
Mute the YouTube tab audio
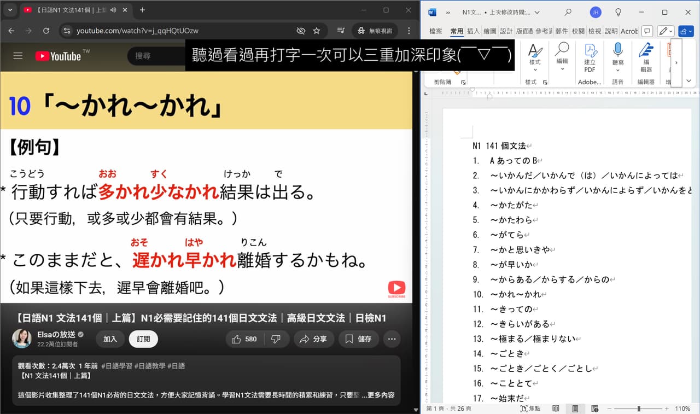point(113,10)
